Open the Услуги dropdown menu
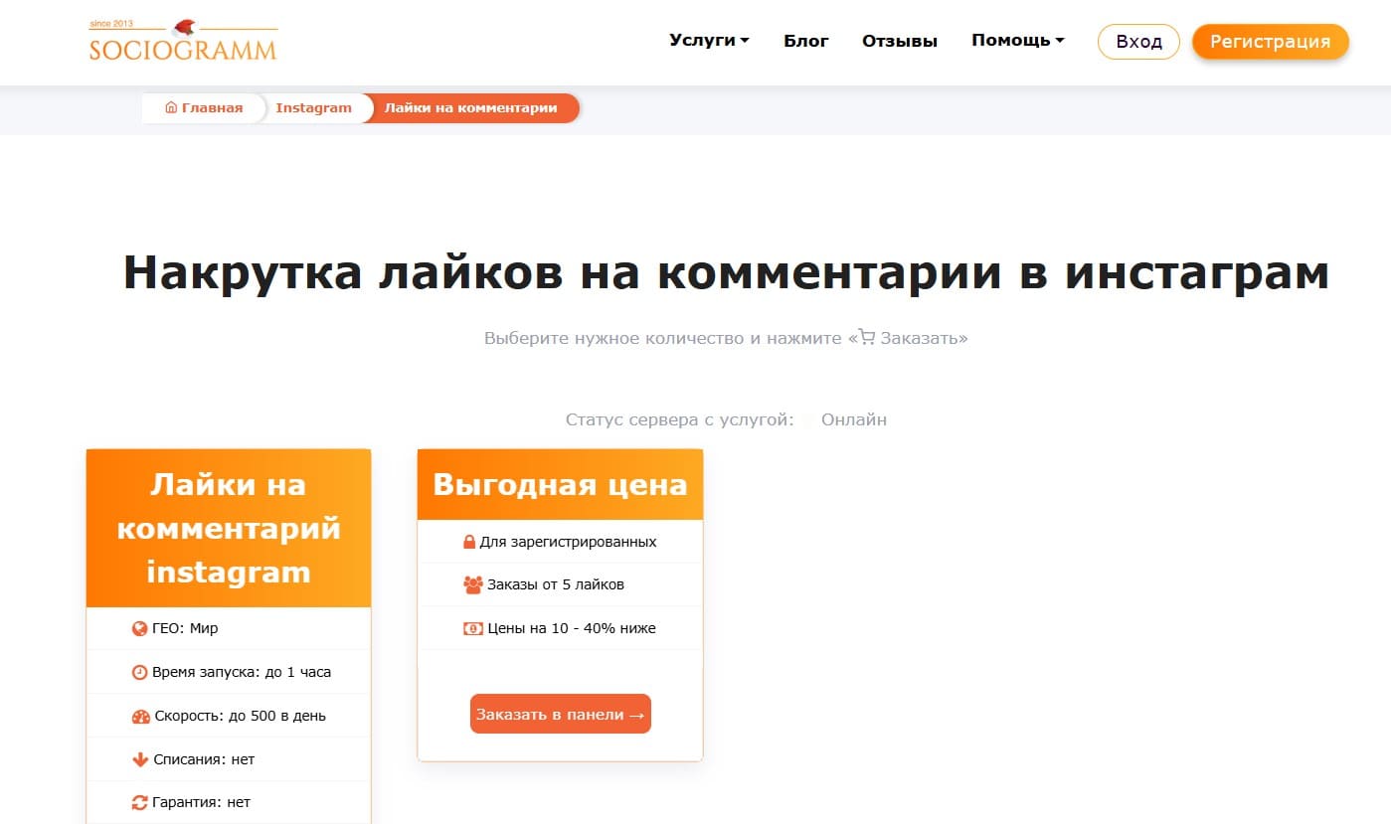The image size is (1391, 824). 709,41
